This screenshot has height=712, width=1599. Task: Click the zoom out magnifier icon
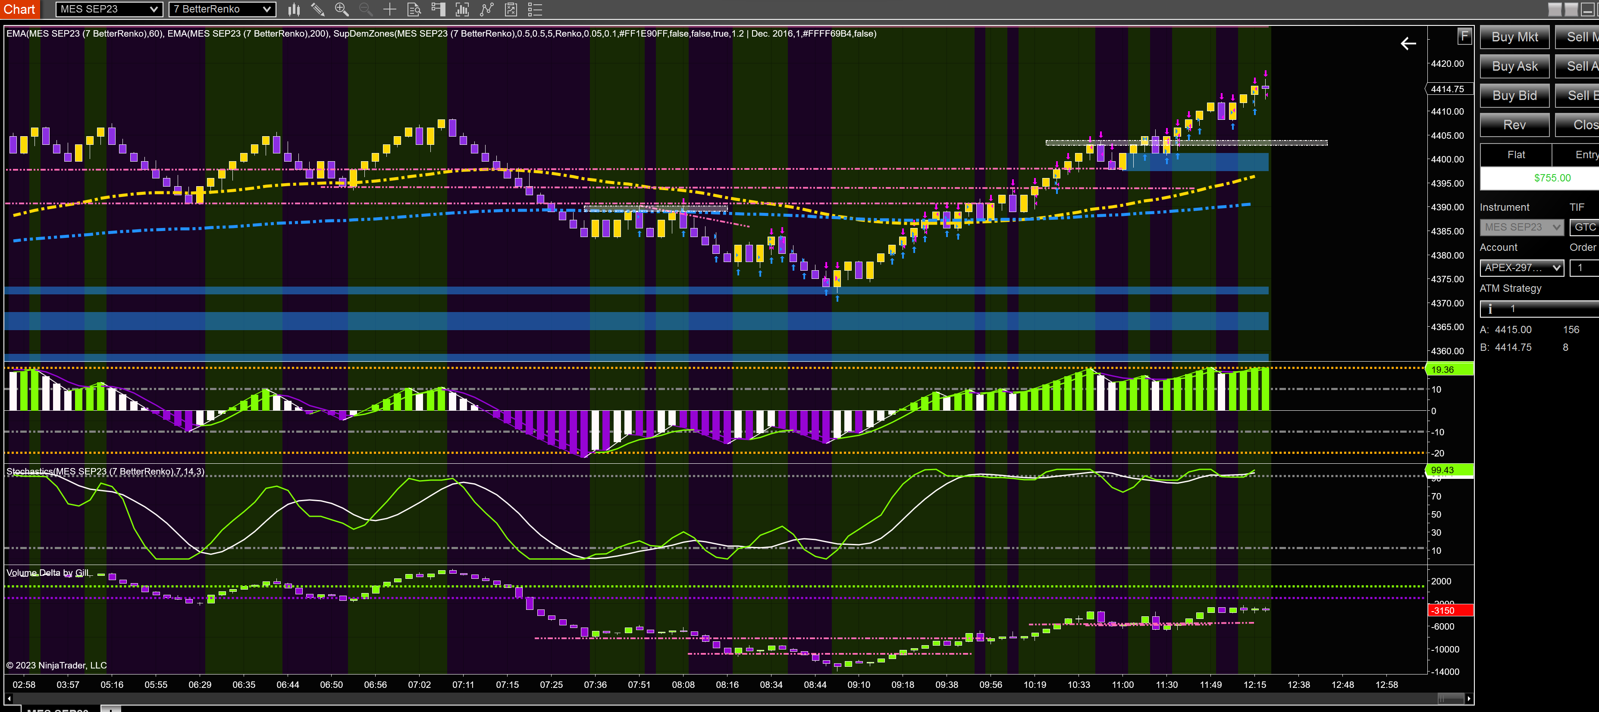tap(366, 9)
